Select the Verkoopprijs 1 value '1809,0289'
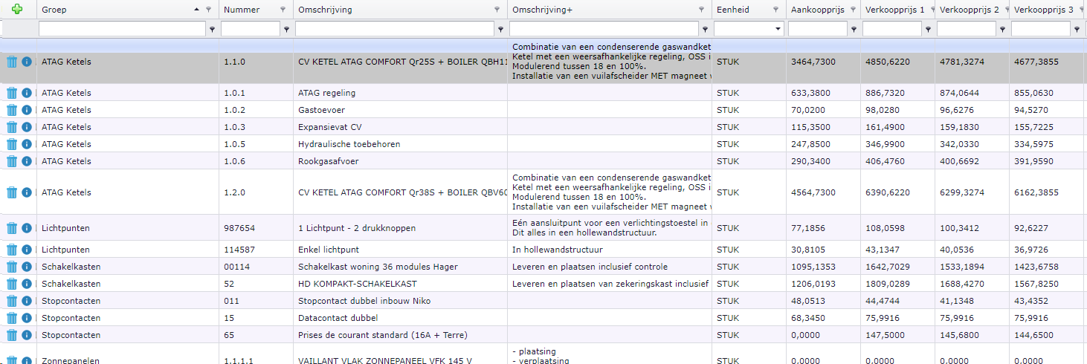The width and height of the screenshot is (1087, 364). point(888,284)
